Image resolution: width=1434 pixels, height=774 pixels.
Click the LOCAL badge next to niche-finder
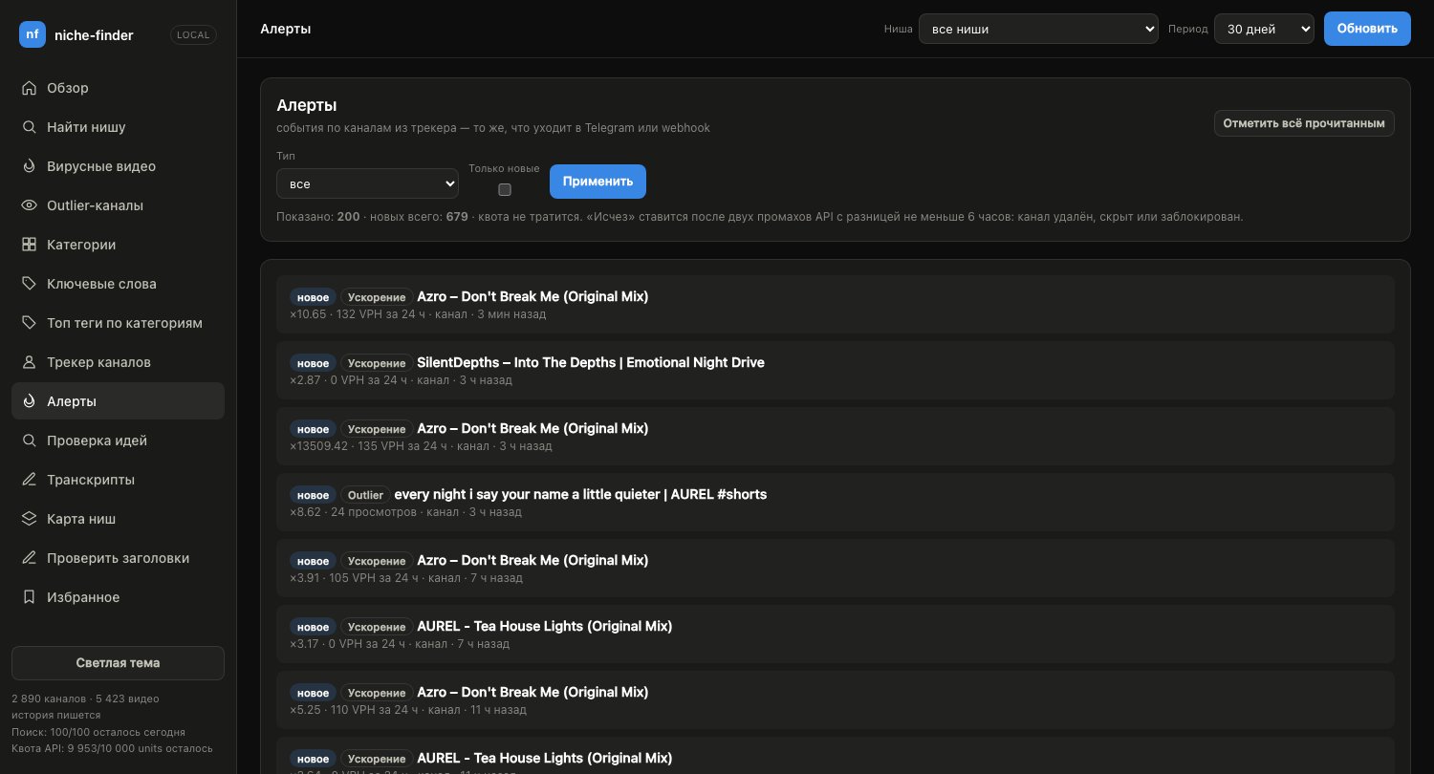193,34
